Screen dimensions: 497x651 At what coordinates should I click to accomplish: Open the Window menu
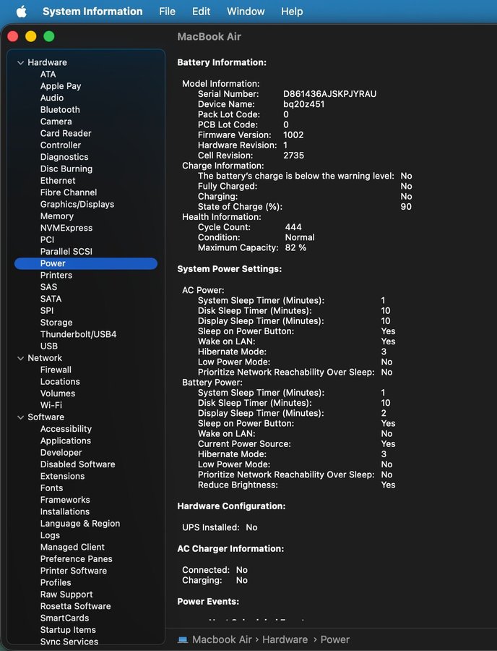pos(246,12)
